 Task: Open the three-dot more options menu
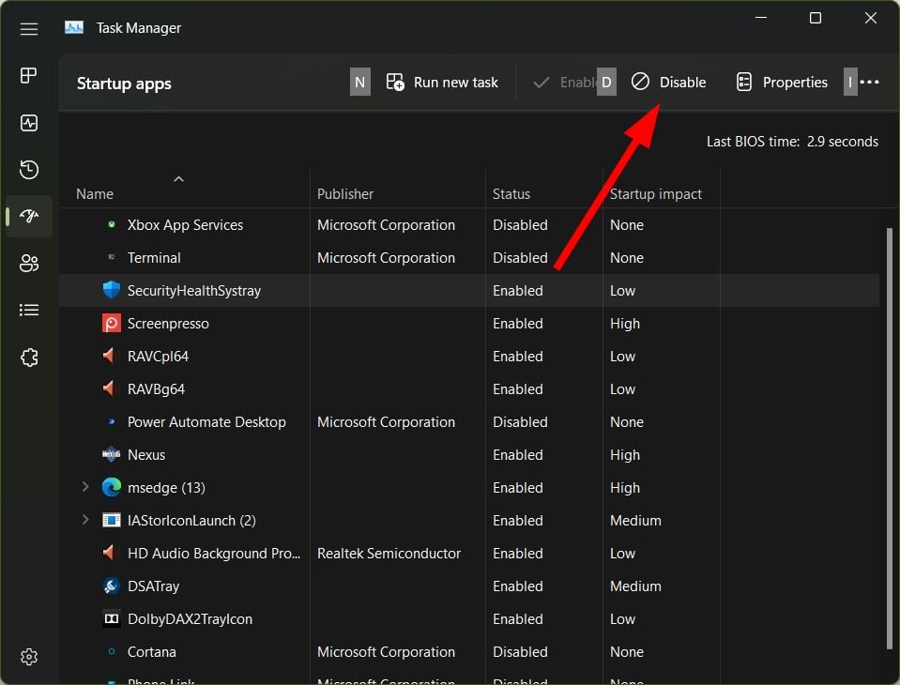click(870, 83)
